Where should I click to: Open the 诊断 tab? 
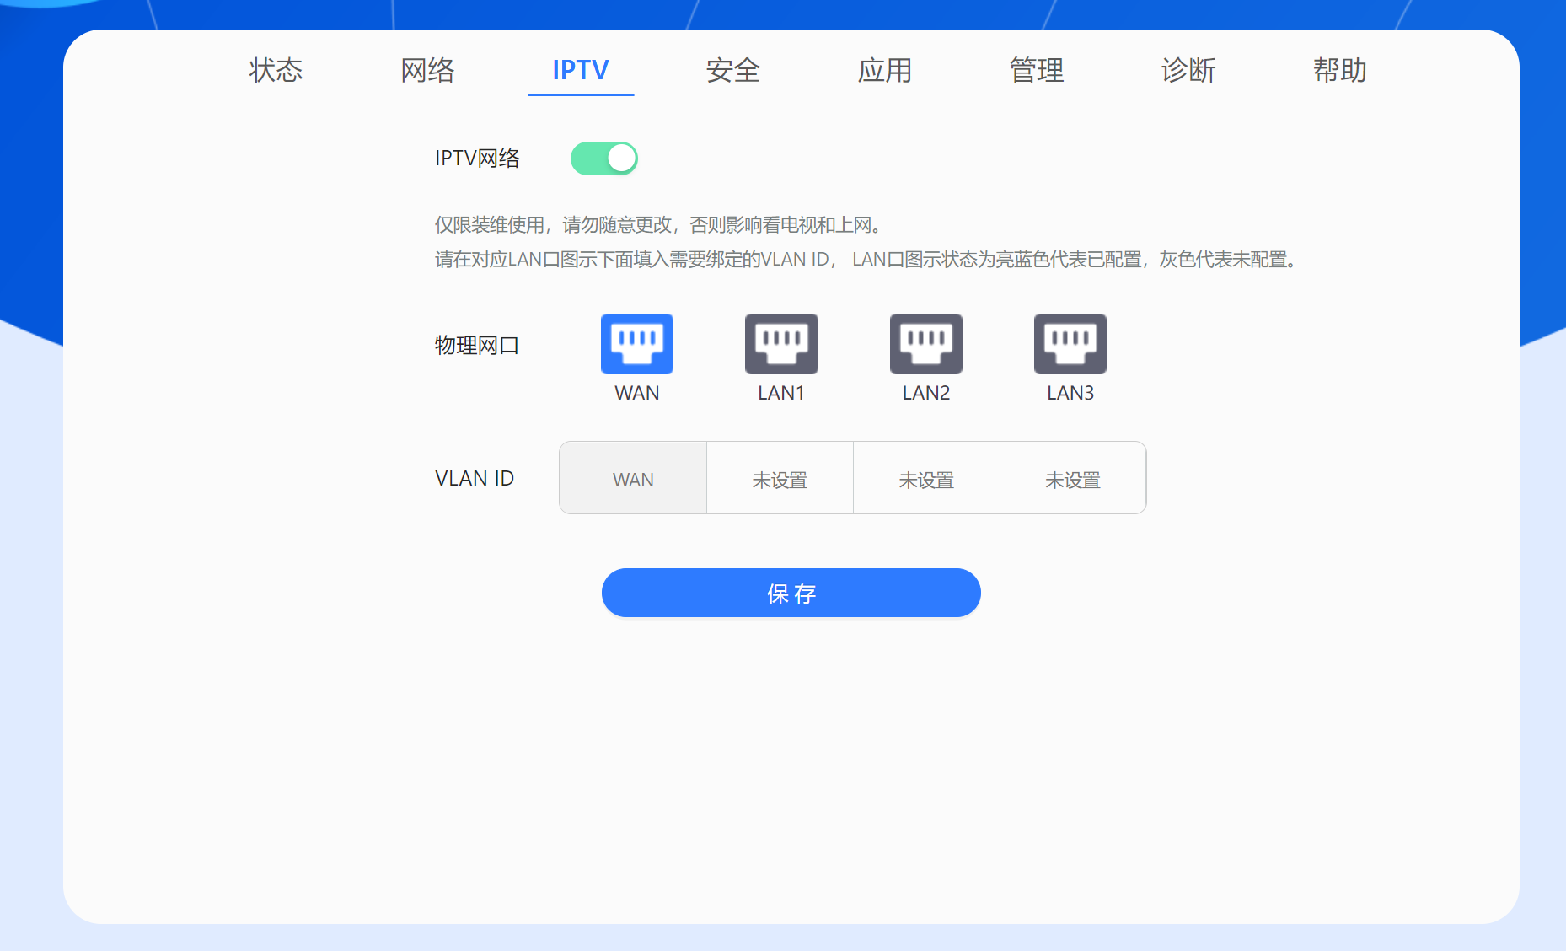click(1188, 70)
